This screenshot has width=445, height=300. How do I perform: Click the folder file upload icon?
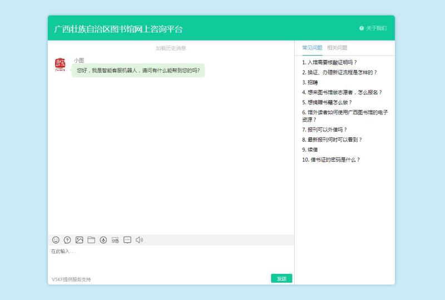91,240
